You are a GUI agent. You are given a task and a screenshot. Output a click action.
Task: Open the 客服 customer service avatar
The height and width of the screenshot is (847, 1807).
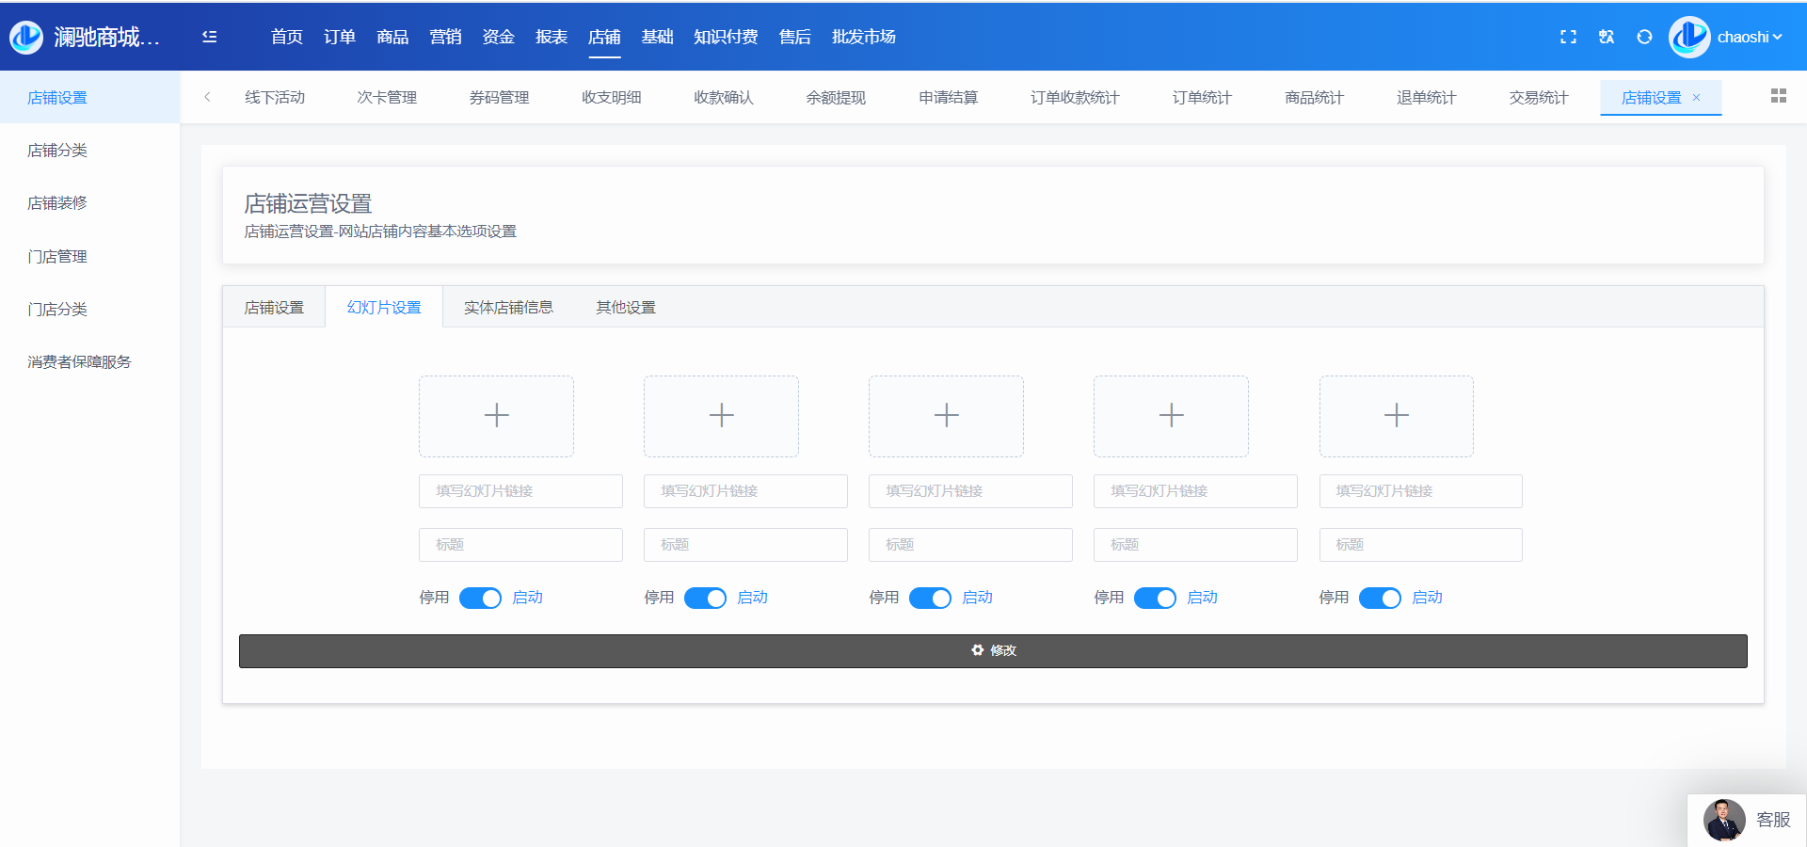[x=1724, y=820]
